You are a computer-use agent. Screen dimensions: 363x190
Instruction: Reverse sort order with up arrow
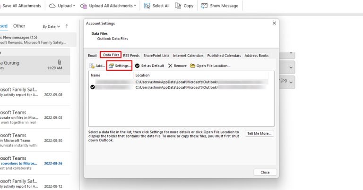click(67, 26)
